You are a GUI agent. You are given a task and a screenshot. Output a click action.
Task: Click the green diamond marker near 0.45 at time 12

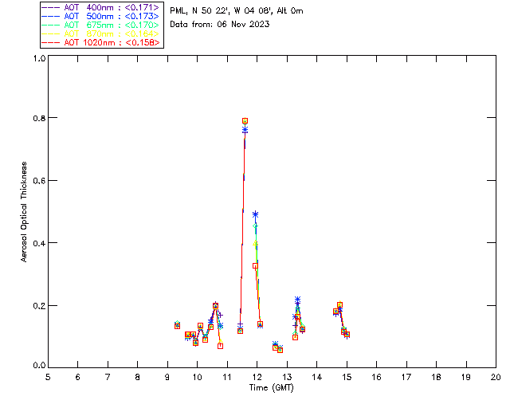point(255,226)
